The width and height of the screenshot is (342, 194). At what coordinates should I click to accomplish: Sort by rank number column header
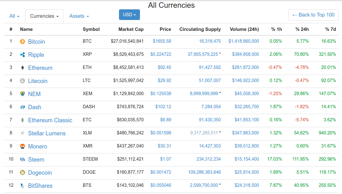pos(11,29)
